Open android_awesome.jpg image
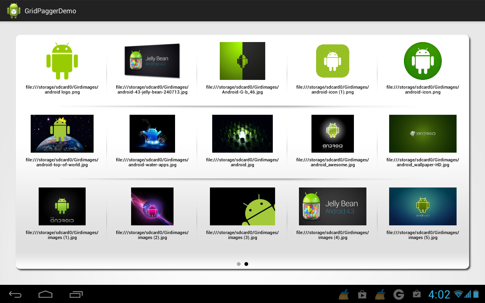The width and height of the screenshot is (485, 303). 333,134
